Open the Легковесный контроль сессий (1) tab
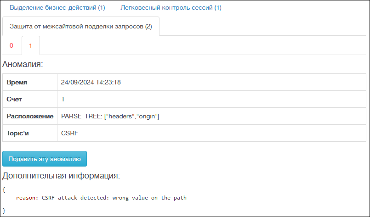This screenshot has width=370, height=217. 171,7
